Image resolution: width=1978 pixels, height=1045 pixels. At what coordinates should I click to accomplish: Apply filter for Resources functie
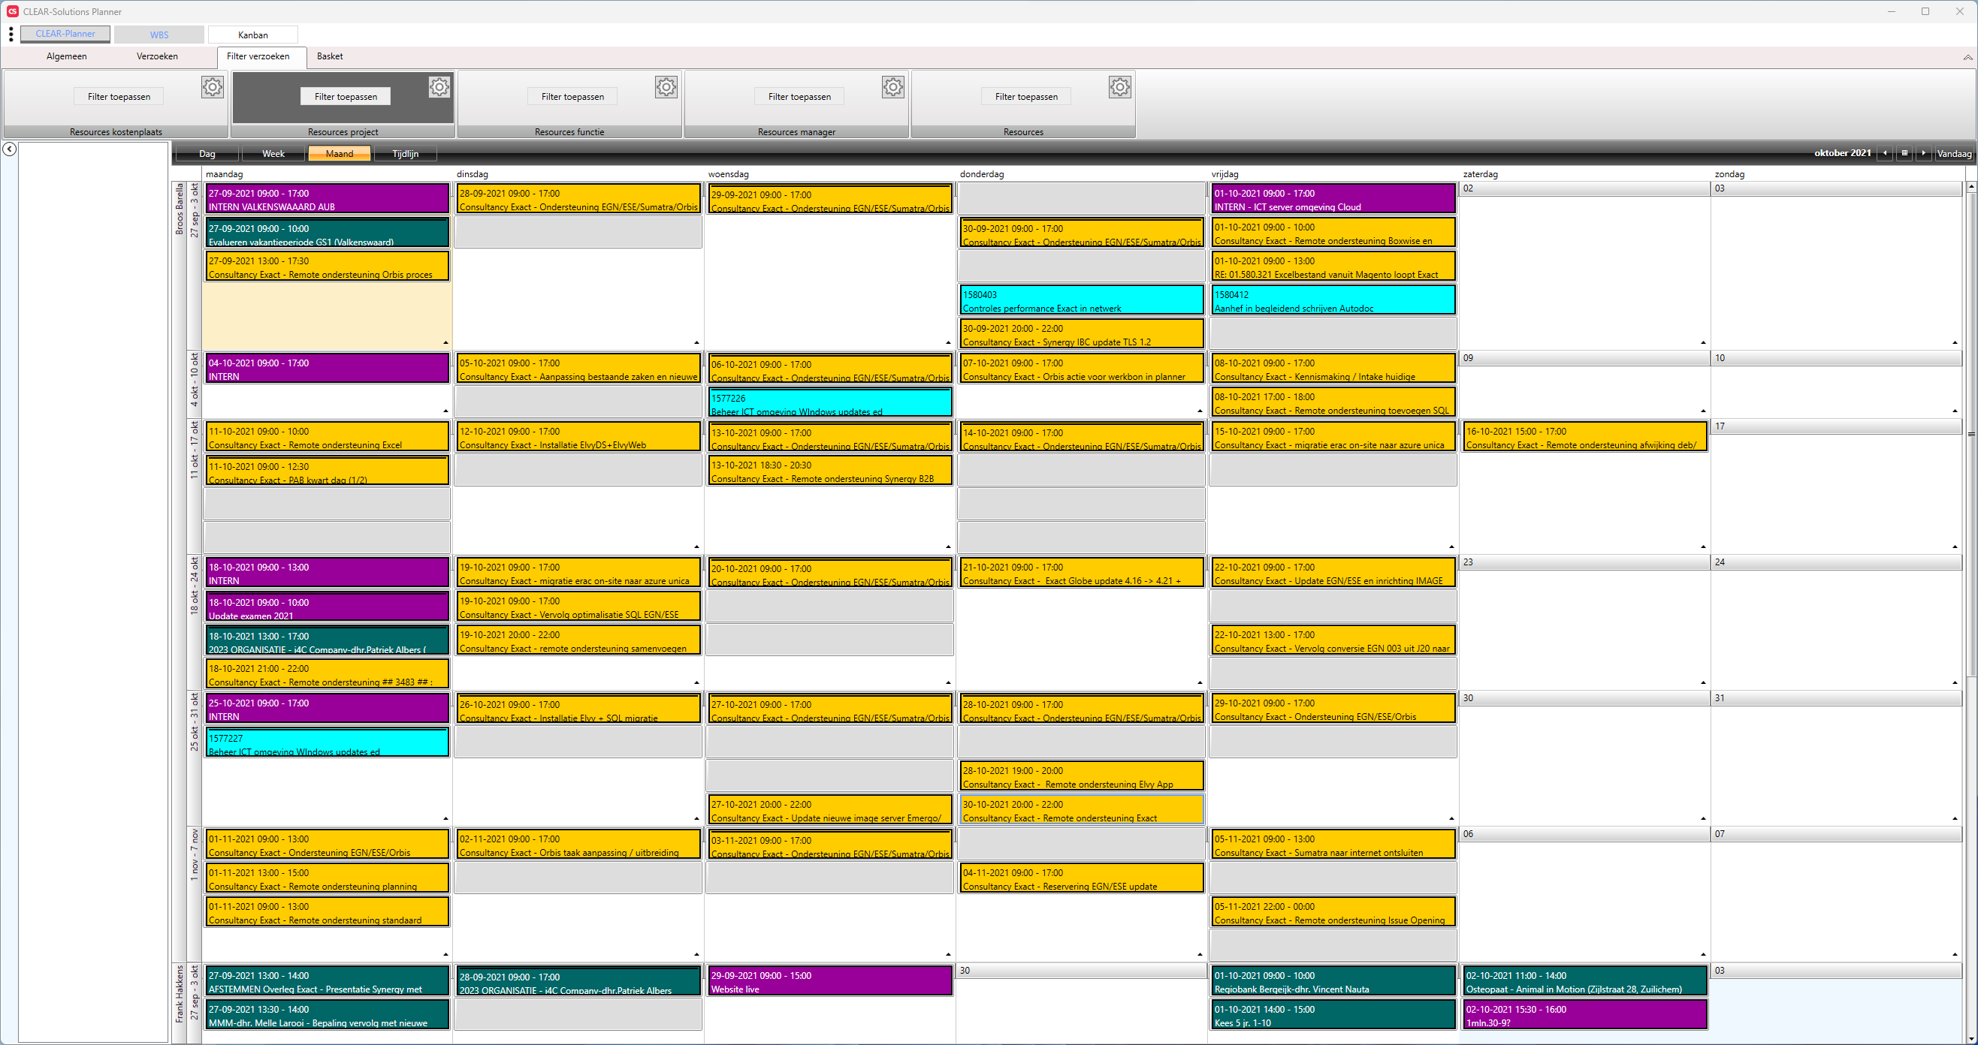pos(573,97)
